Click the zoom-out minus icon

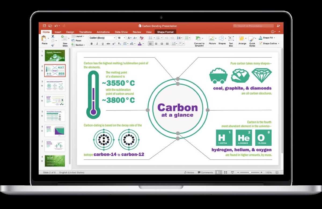click(x=238, y=172)
